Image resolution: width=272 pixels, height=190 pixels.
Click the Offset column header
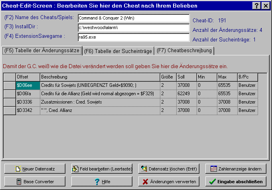[28, 77]
